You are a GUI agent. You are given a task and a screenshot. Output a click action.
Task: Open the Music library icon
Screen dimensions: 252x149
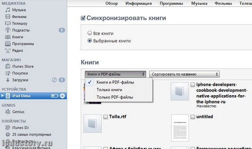(8, 10)
